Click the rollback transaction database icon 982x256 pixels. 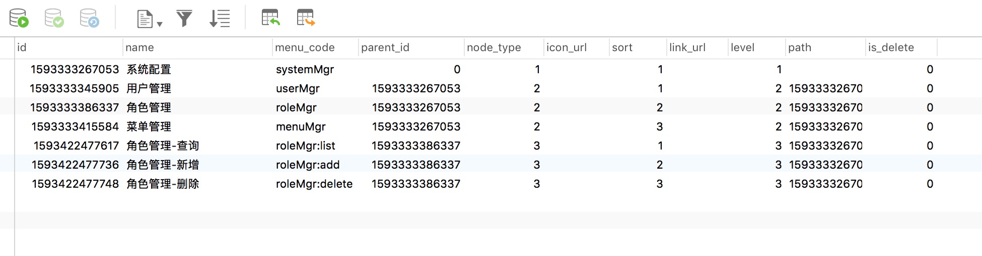click(x=89, y=18)
